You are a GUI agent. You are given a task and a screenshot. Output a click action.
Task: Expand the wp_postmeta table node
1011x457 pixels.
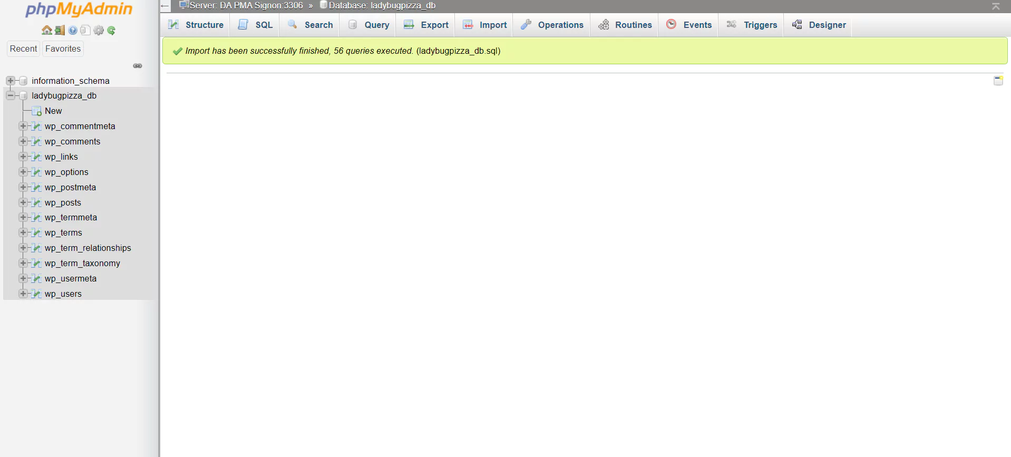(23, 187)
